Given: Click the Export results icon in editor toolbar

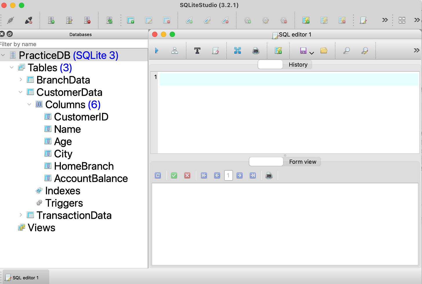Looking at the screenshot, I should (x=238, y=51).
